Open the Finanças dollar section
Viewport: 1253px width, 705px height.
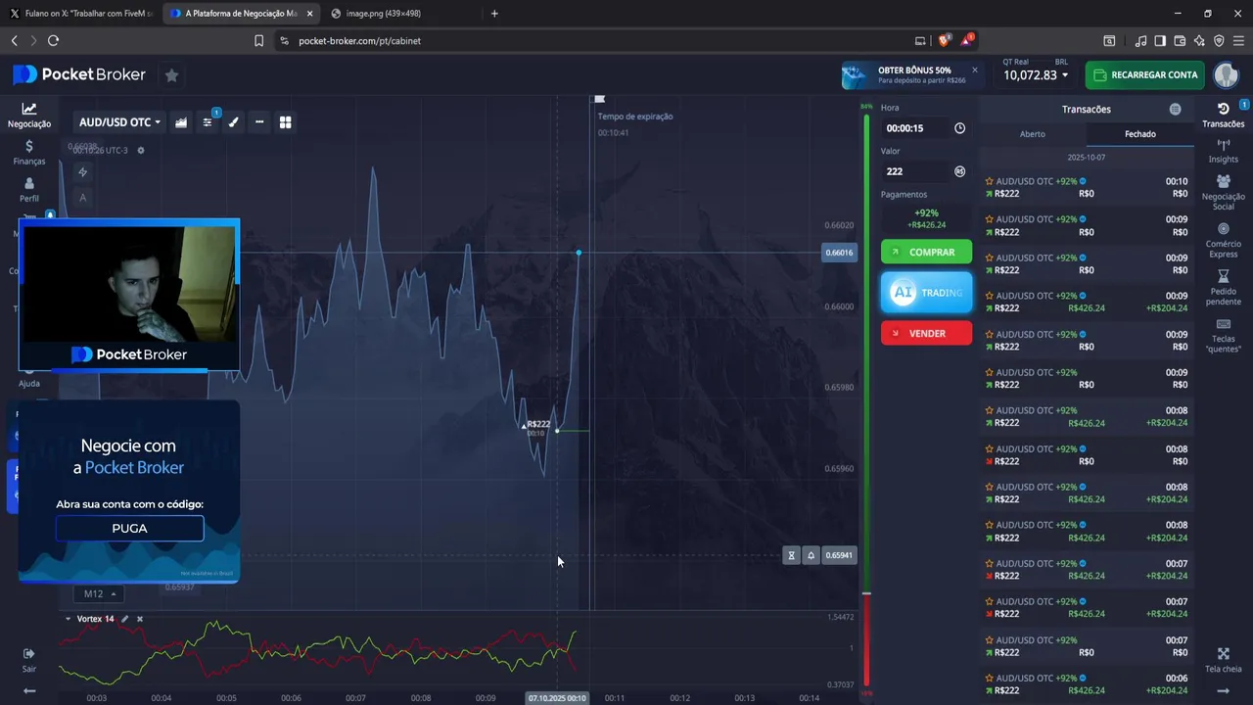pos(29,153)
